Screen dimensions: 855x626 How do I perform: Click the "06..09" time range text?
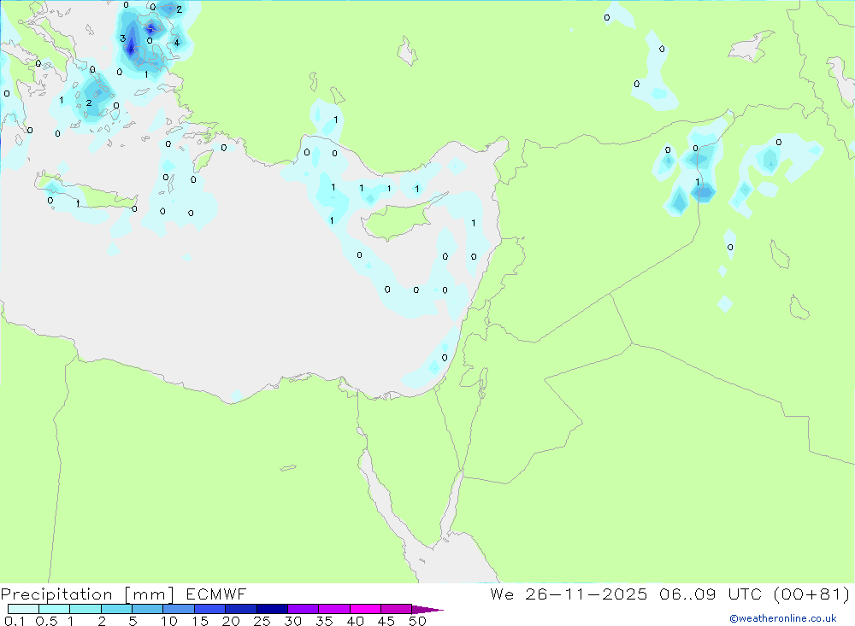(687, 594)
